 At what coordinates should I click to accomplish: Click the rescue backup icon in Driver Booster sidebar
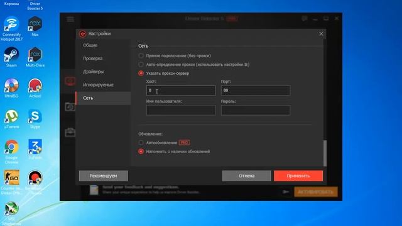tap(70, 107)
